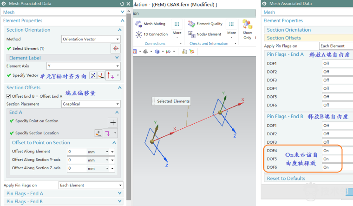Open the Method Orientation Vector dropdown

point(91,40)
